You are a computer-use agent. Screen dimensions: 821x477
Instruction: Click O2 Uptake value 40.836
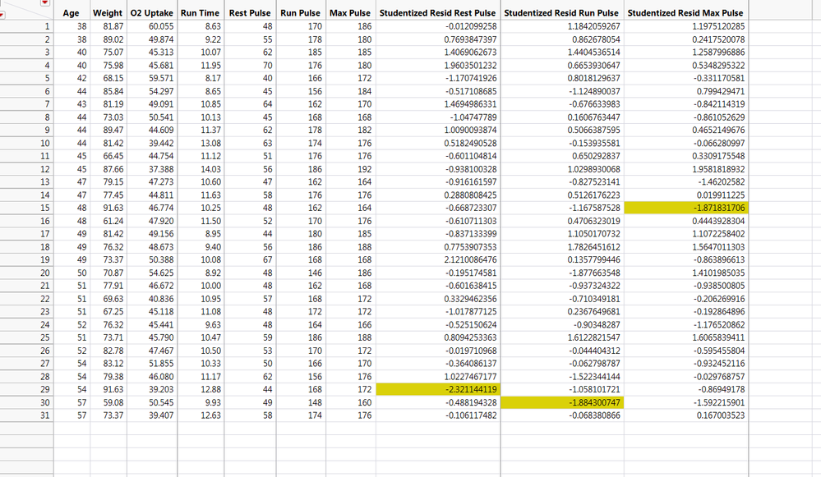pyautogui.click(x=161, y=299)
